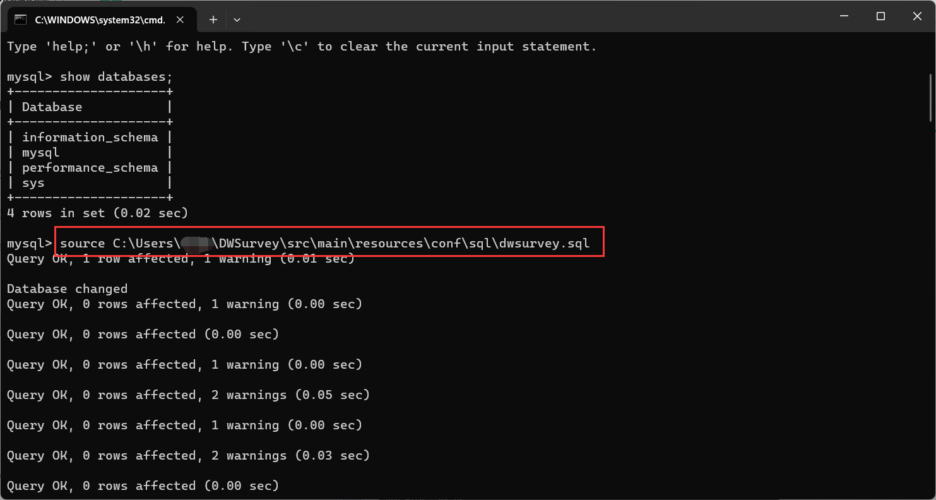Click the 2 warnings query result line
936x500 pixels.
click(x=188, y=395)
